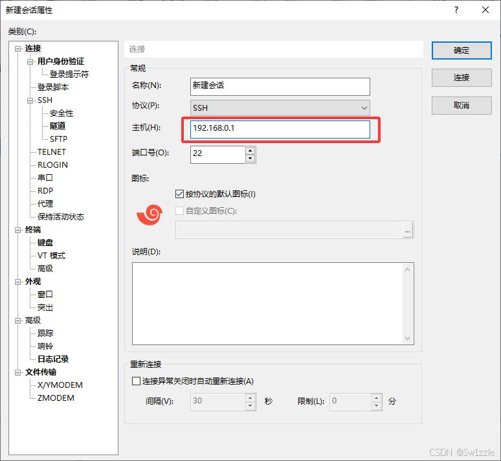Select 窗口 tree item
Screen dimensions: 501x461
click(x=45, y=295)
